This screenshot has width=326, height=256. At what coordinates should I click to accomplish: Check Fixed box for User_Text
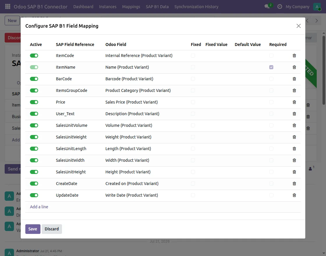[193, 114]
